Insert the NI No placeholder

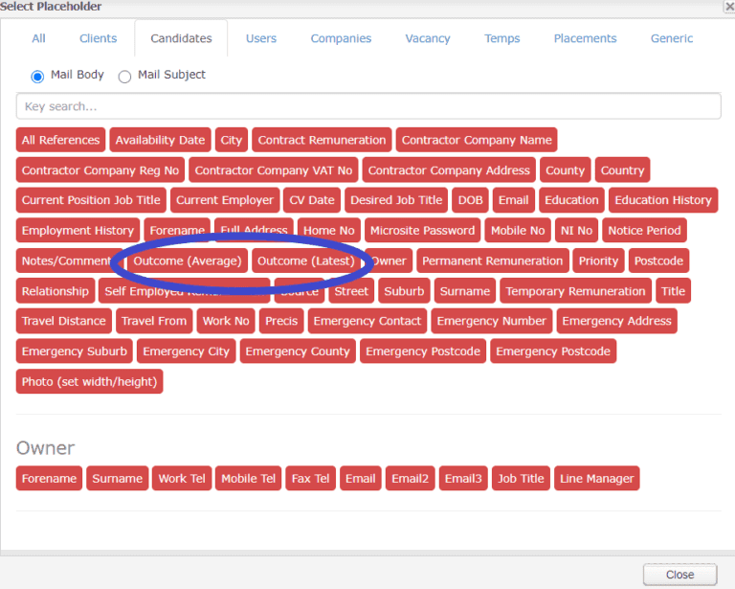coord(576,230)
